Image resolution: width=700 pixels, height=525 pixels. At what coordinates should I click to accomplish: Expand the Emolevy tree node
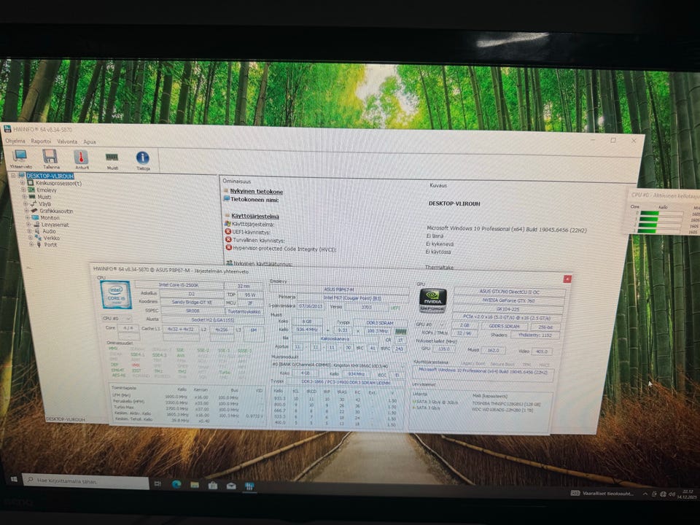(23, 190)
